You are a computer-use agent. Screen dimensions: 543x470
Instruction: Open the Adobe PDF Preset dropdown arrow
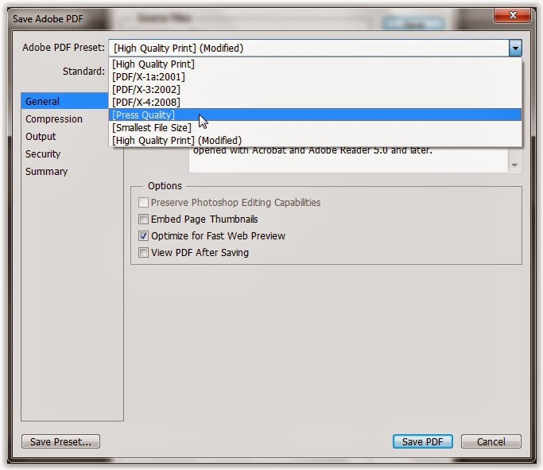[x=515, y=48]
